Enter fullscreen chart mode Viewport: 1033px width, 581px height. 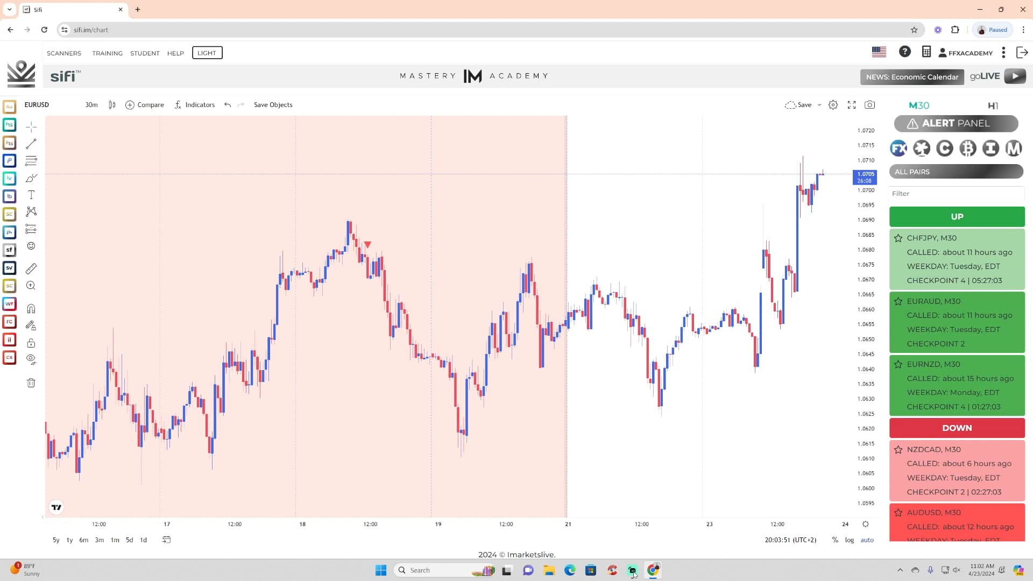(x=852, y=105)
